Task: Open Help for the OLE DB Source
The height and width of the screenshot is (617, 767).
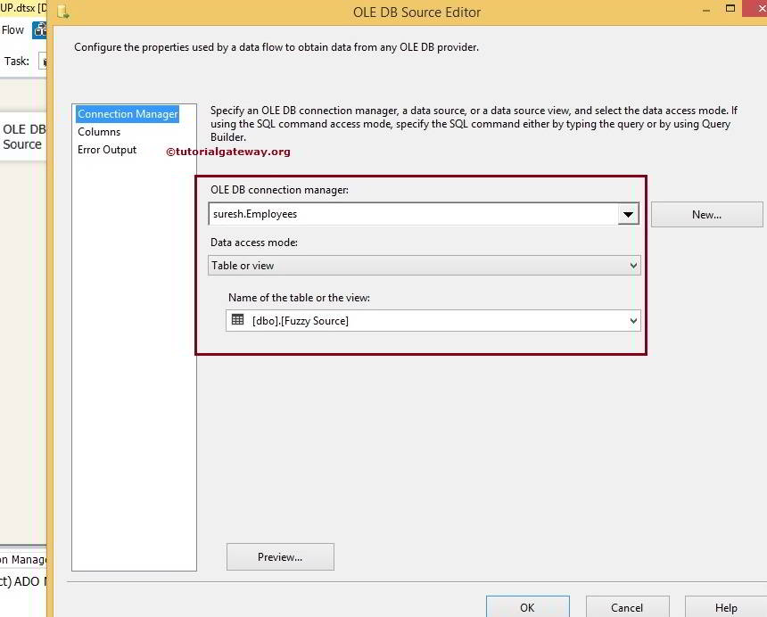Action: pyautogui.click(x=726, y=607)
